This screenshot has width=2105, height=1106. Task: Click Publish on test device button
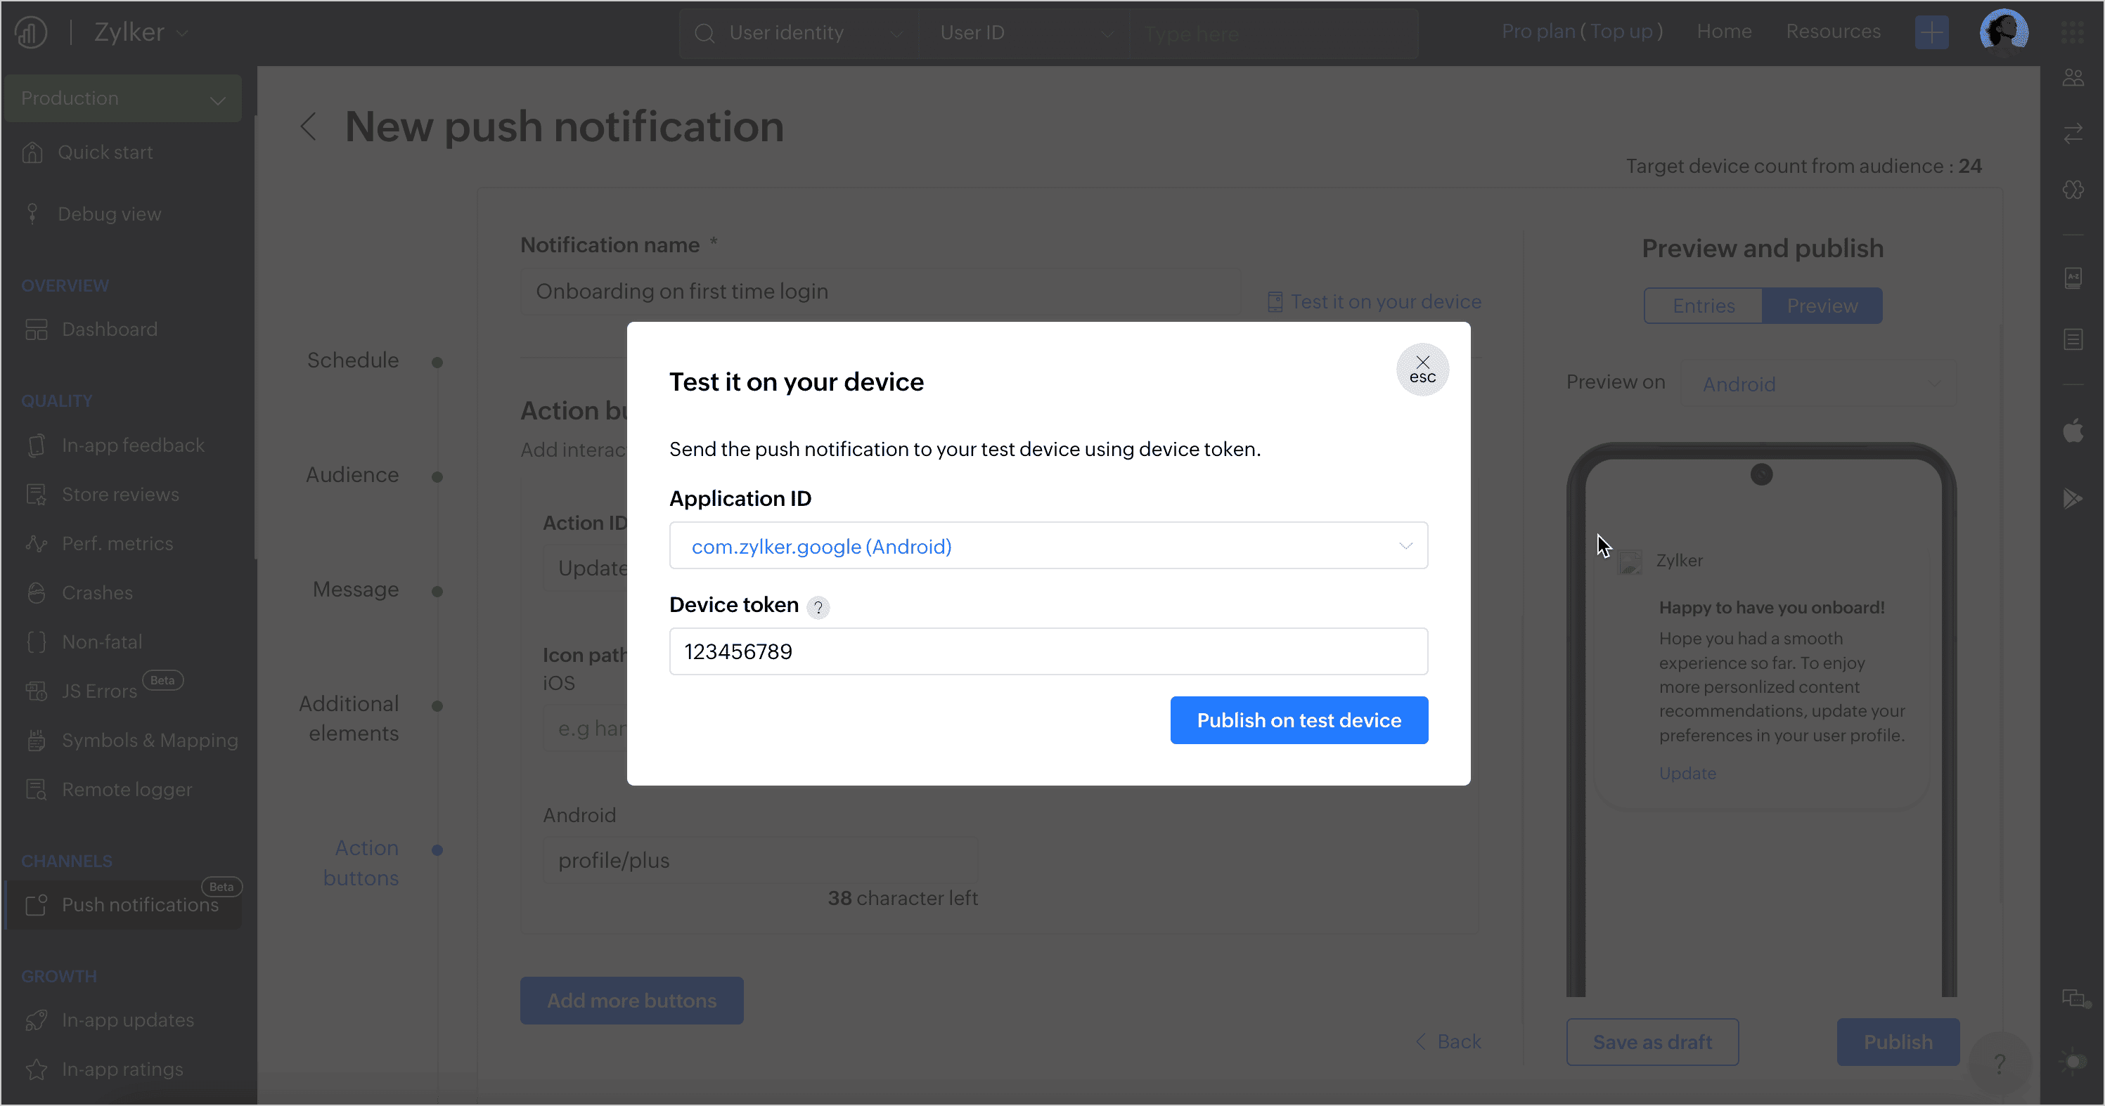coord(1299,720)
